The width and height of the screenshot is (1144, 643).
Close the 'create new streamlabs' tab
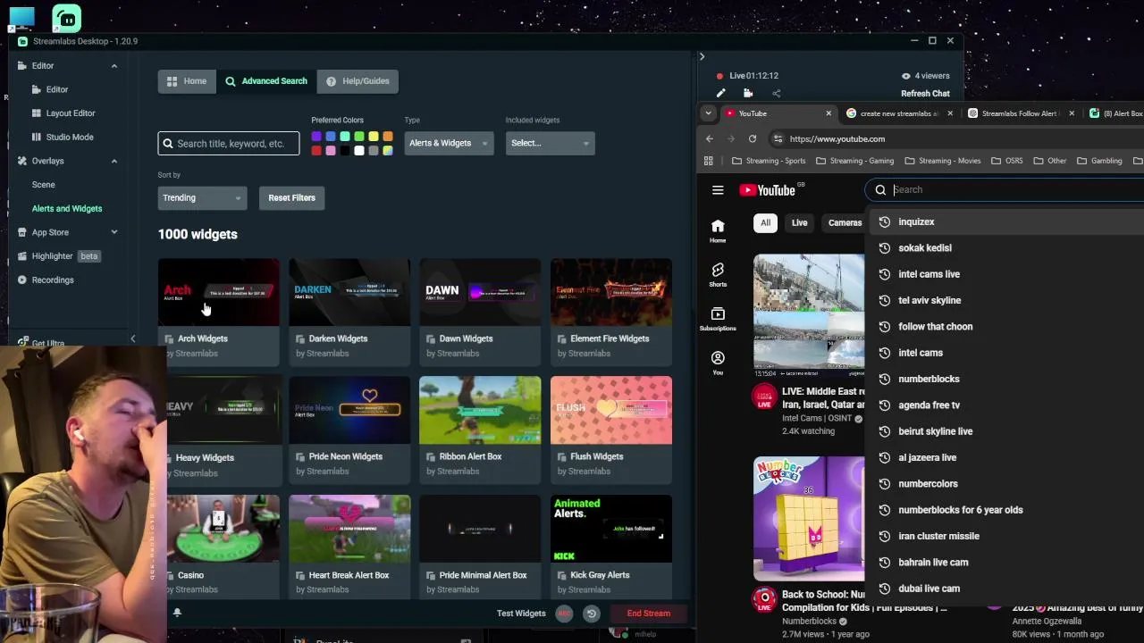pos(950,113)
